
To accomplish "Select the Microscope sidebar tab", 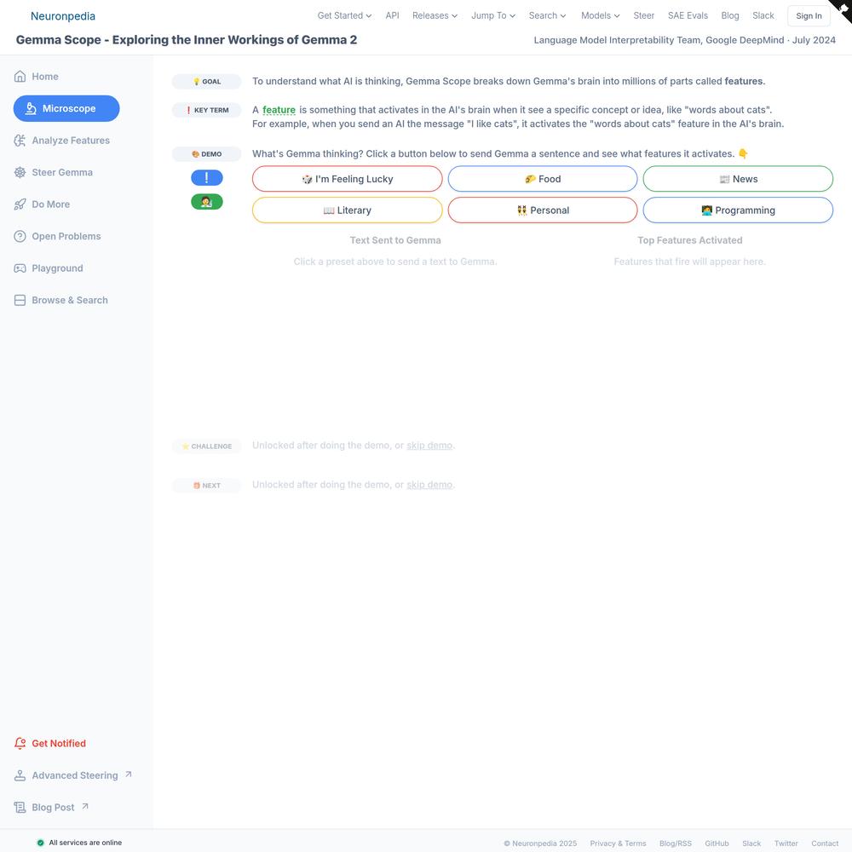I will 66,109.
